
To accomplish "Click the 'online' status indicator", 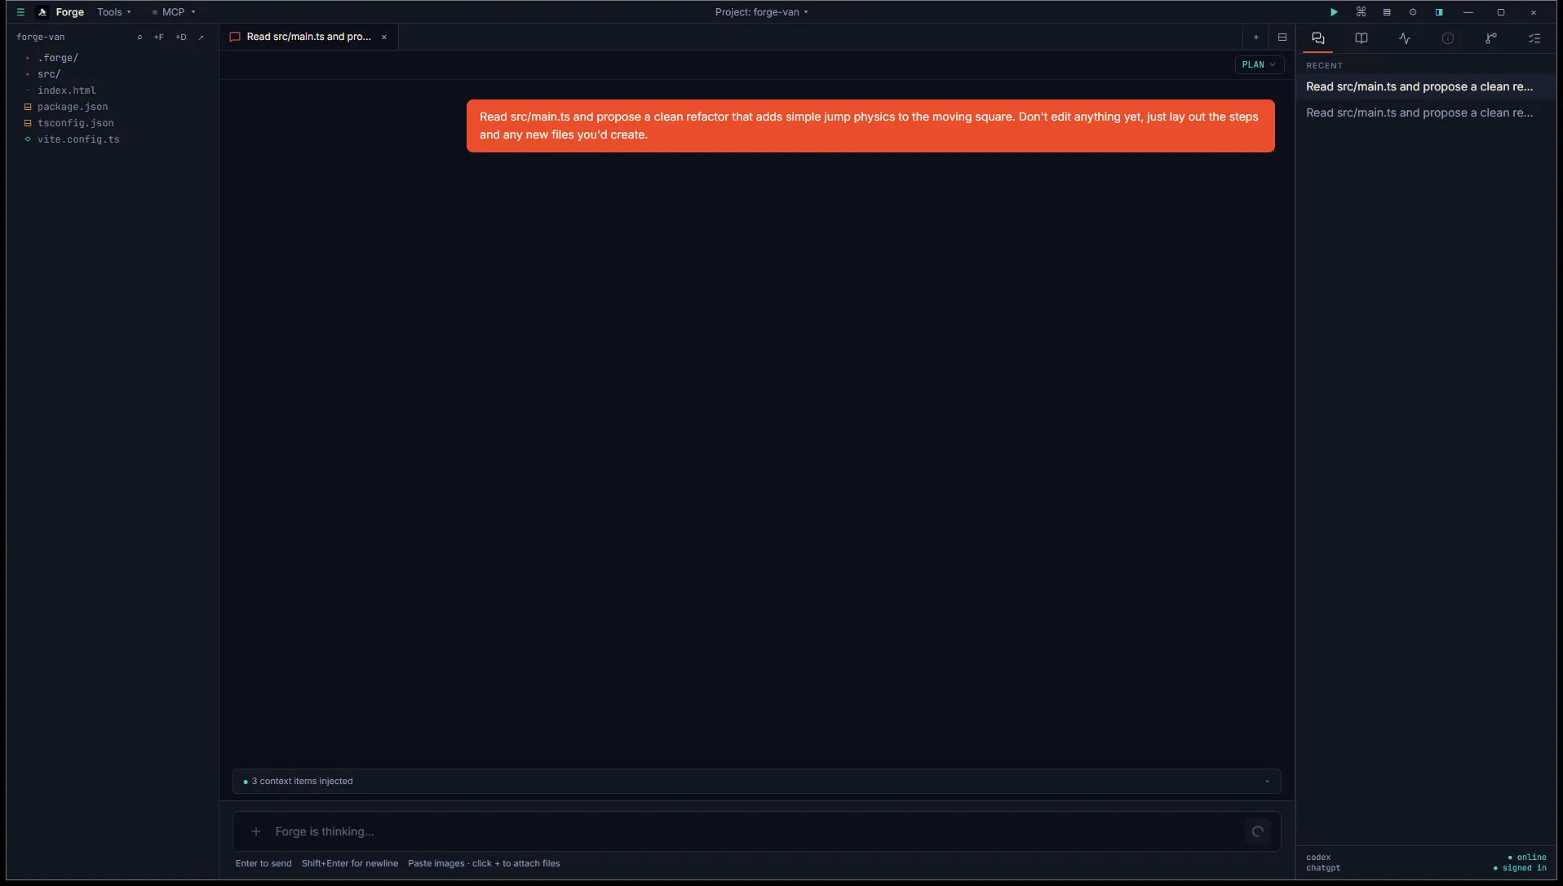I will (x=1527, y=857).
